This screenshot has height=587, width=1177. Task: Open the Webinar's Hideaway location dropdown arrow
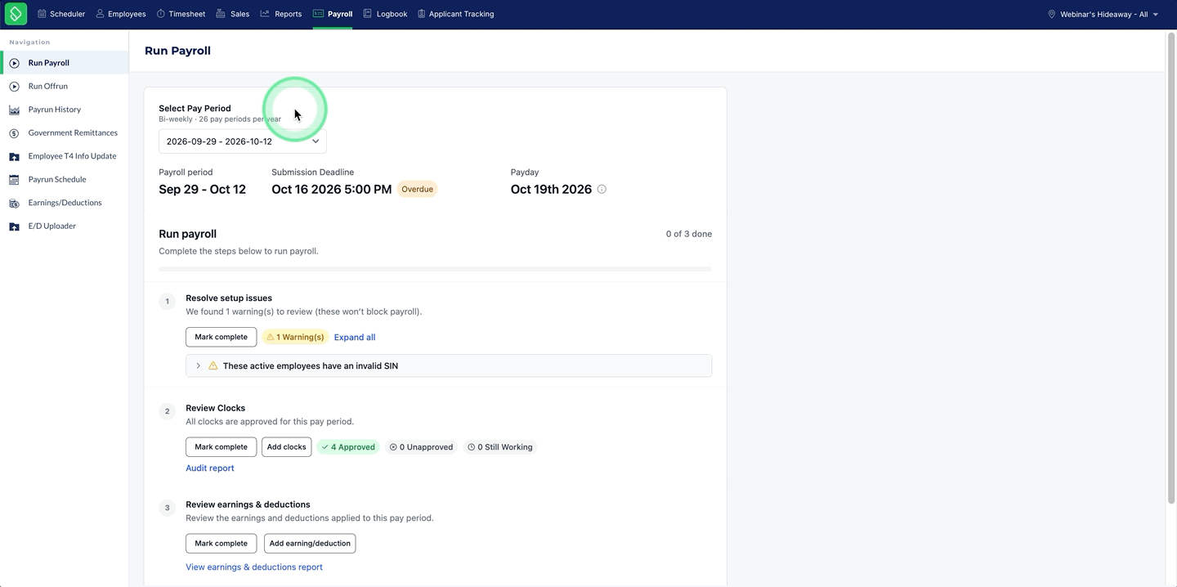(1156, 15)
